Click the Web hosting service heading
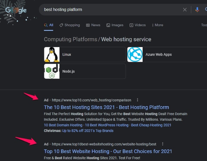This screenshot has width=207, height=161. point(126,39)
